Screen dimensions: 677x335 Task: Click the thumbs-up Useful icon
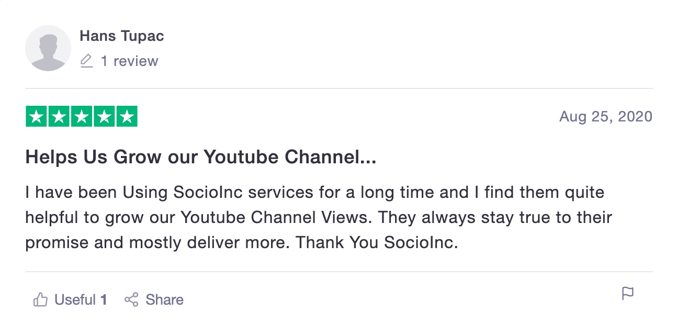coord(40,299)
